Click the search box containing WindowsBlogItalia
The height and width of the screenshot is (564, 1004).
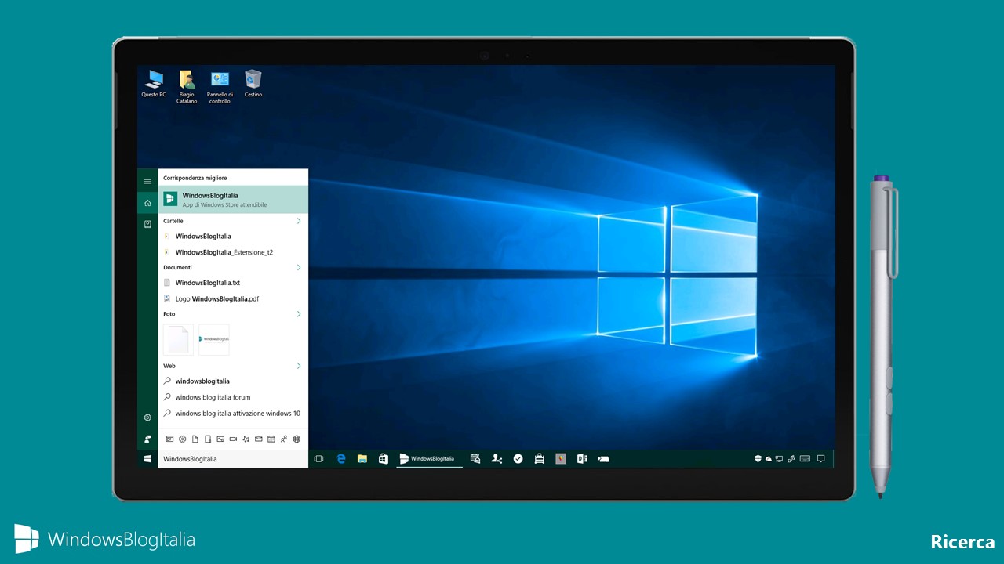click(233, 459)
